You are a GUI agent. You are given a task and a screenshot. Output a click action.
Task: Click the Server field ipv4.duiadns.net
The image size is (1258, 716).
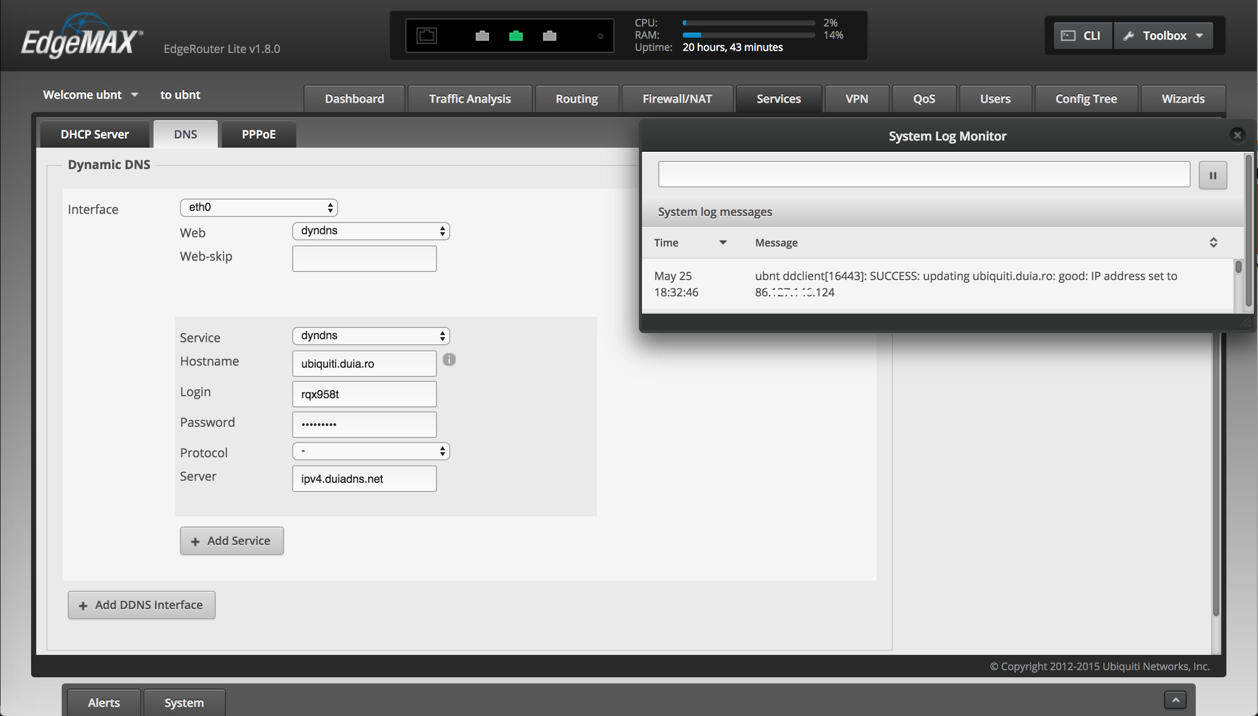tap(364, 479)
